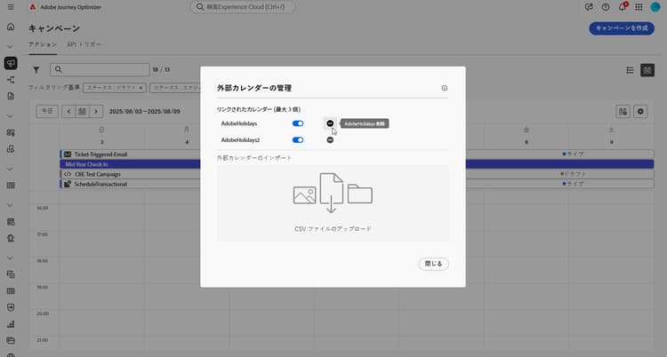Image resolution: width=667 pixels, height=357 pixels.
Task: Click the campaign list search box
Action: pyautogui.click(x=100, y=69)
